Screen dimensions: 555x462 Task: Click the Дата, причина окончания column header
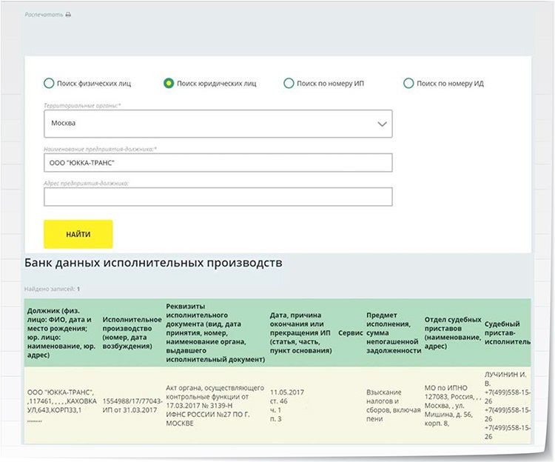coord(301,332)
